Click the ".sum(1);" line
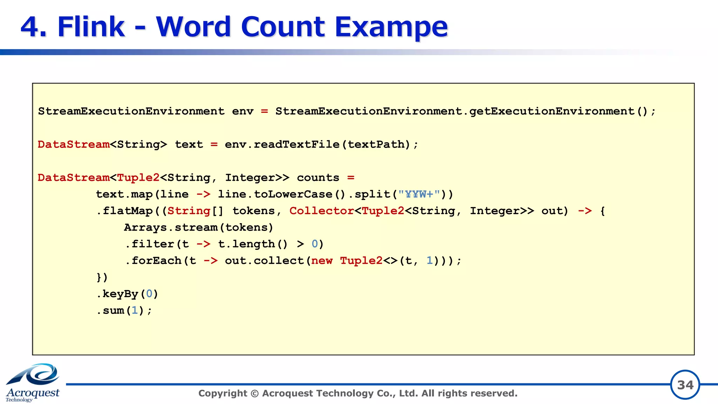 click(124, 310)
